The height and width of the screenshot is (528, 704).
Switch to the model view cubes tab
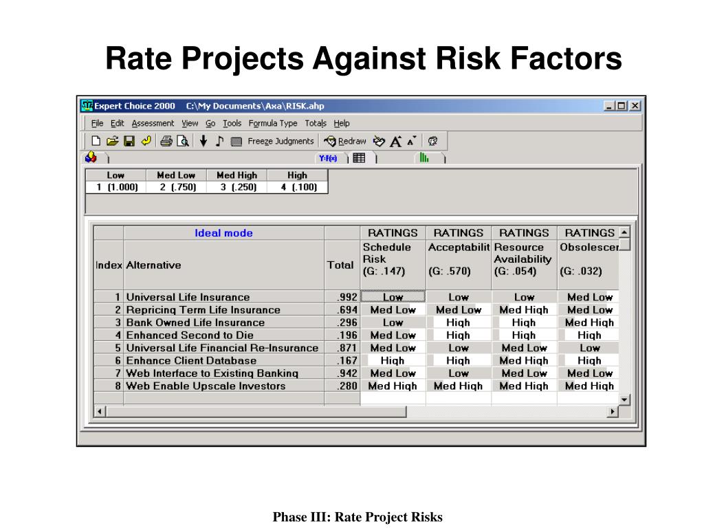point(91,157)
